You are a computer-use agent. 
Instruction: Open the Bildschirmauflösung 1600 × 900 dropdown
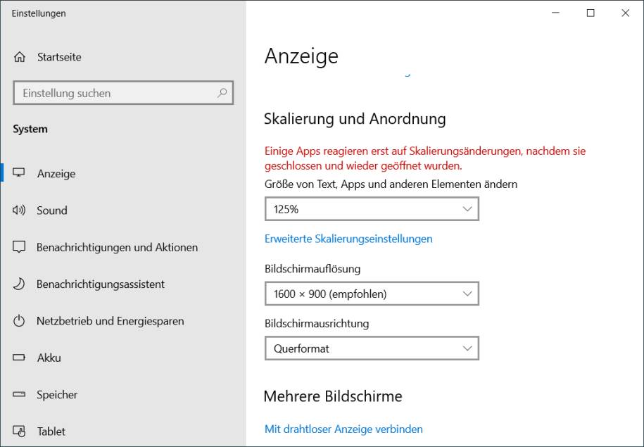point(372,294)
